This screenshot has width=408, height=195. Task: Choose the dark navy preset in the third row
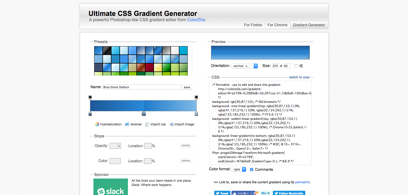click(x=98, y=67)
